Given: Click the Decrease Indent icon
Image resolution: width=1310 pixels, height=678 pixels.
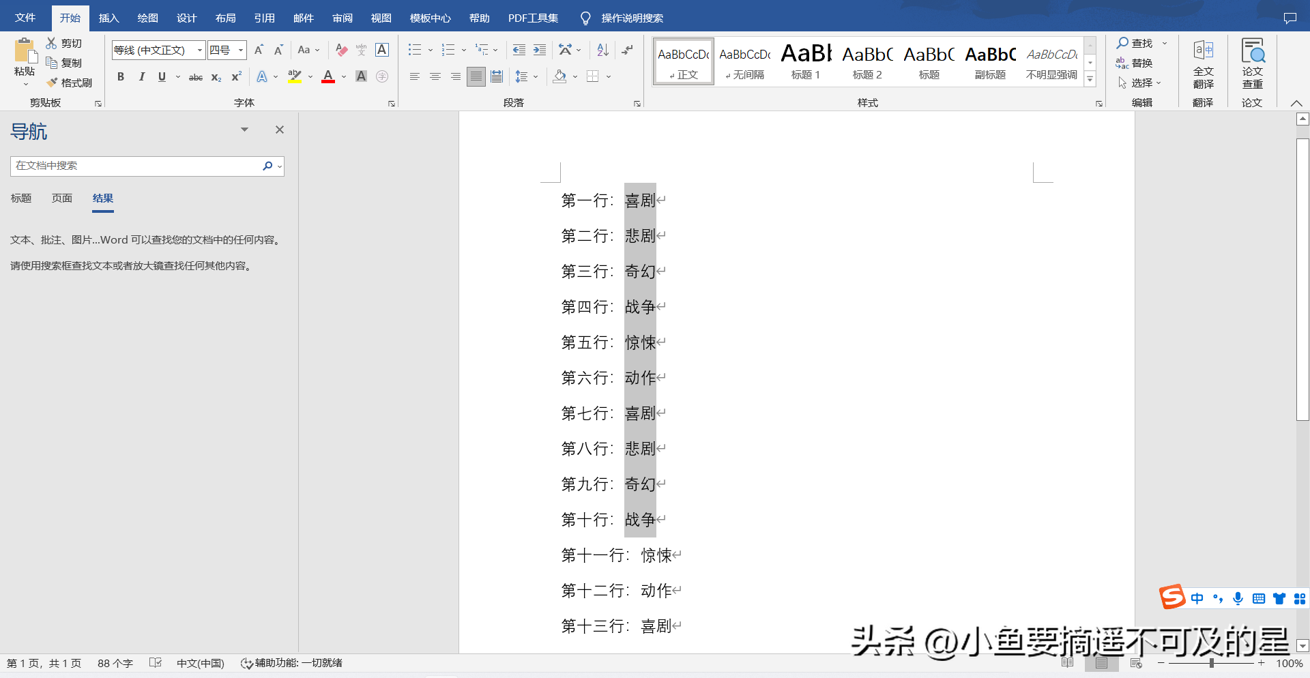Looking at the screenshot, I should 519,50.
